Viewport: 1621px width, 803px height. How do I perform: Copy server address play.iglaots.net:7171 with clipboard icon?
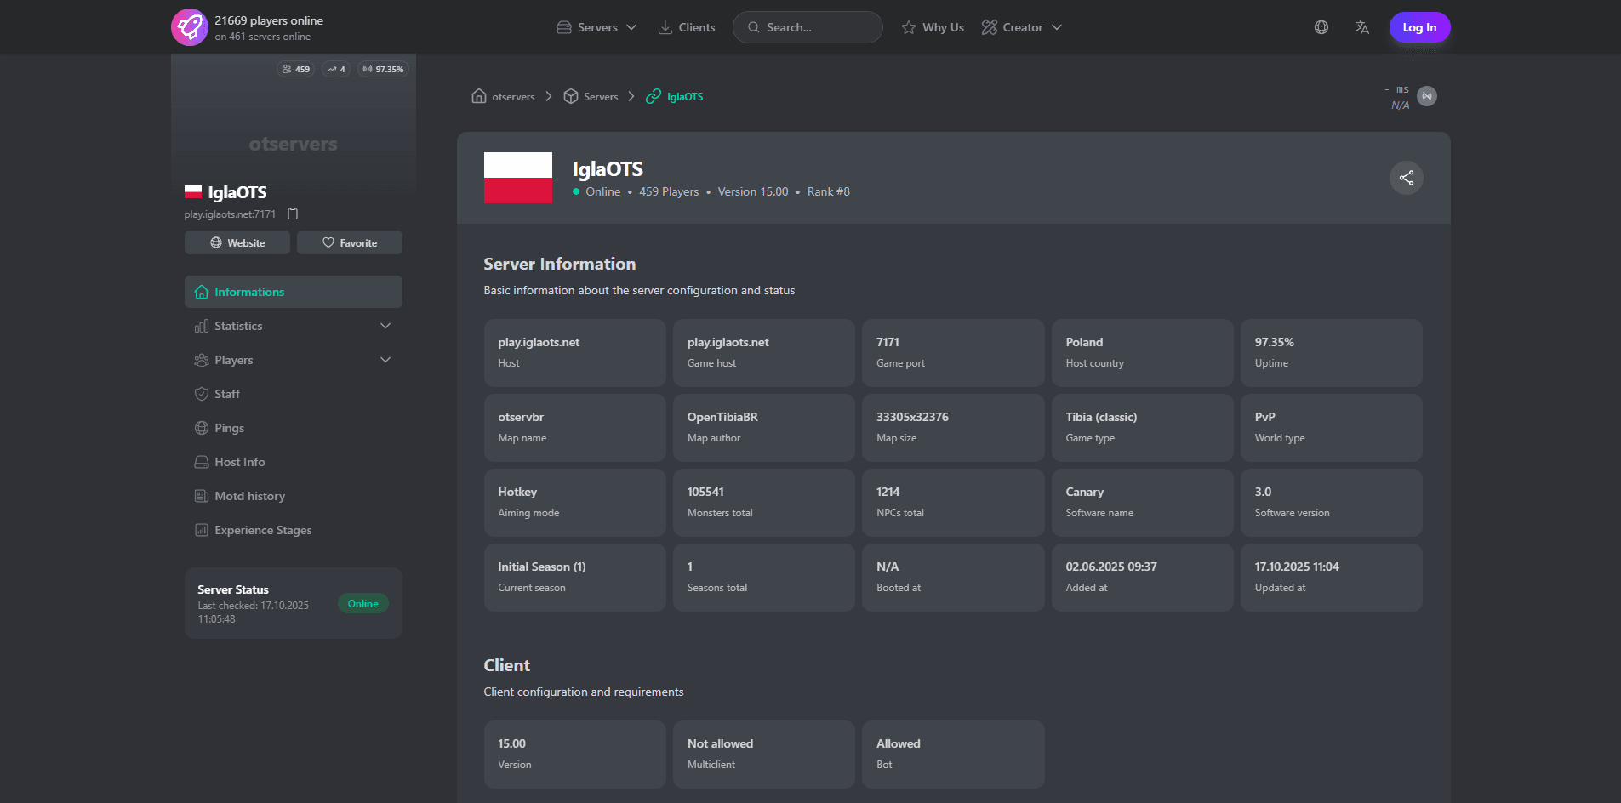(x=293, y=214)
